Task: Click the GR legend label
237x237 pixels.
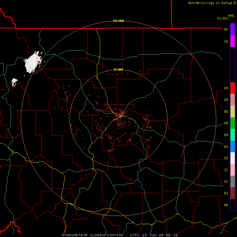Action: 226,100
